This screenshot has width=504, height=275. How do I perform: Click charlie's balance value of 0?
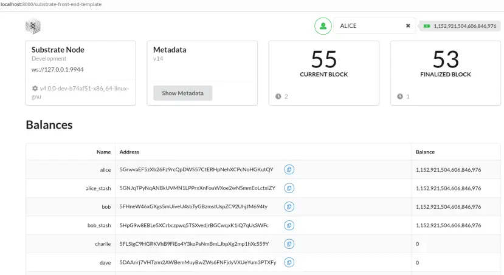(417, 244)
